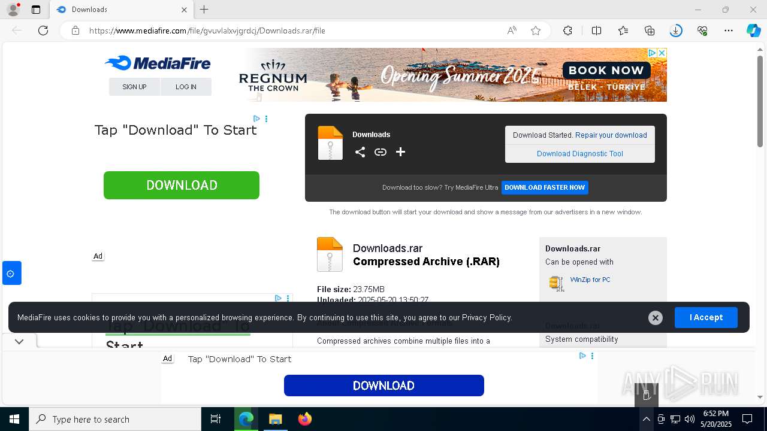Go back with the back arrow
The image size is (767, 431).
[17, 31]
